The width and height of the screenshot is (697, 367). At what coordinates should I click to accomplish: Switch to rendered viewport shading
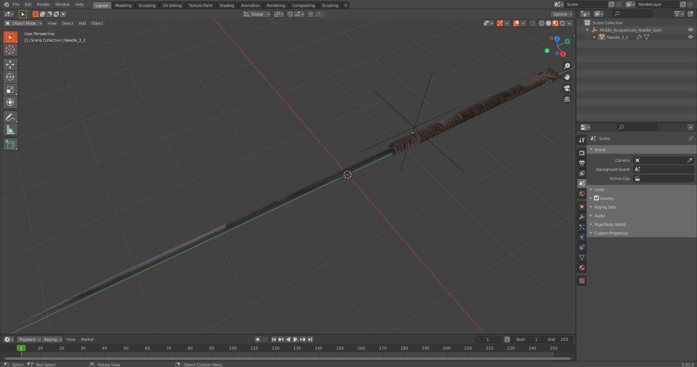coord(562,23)
